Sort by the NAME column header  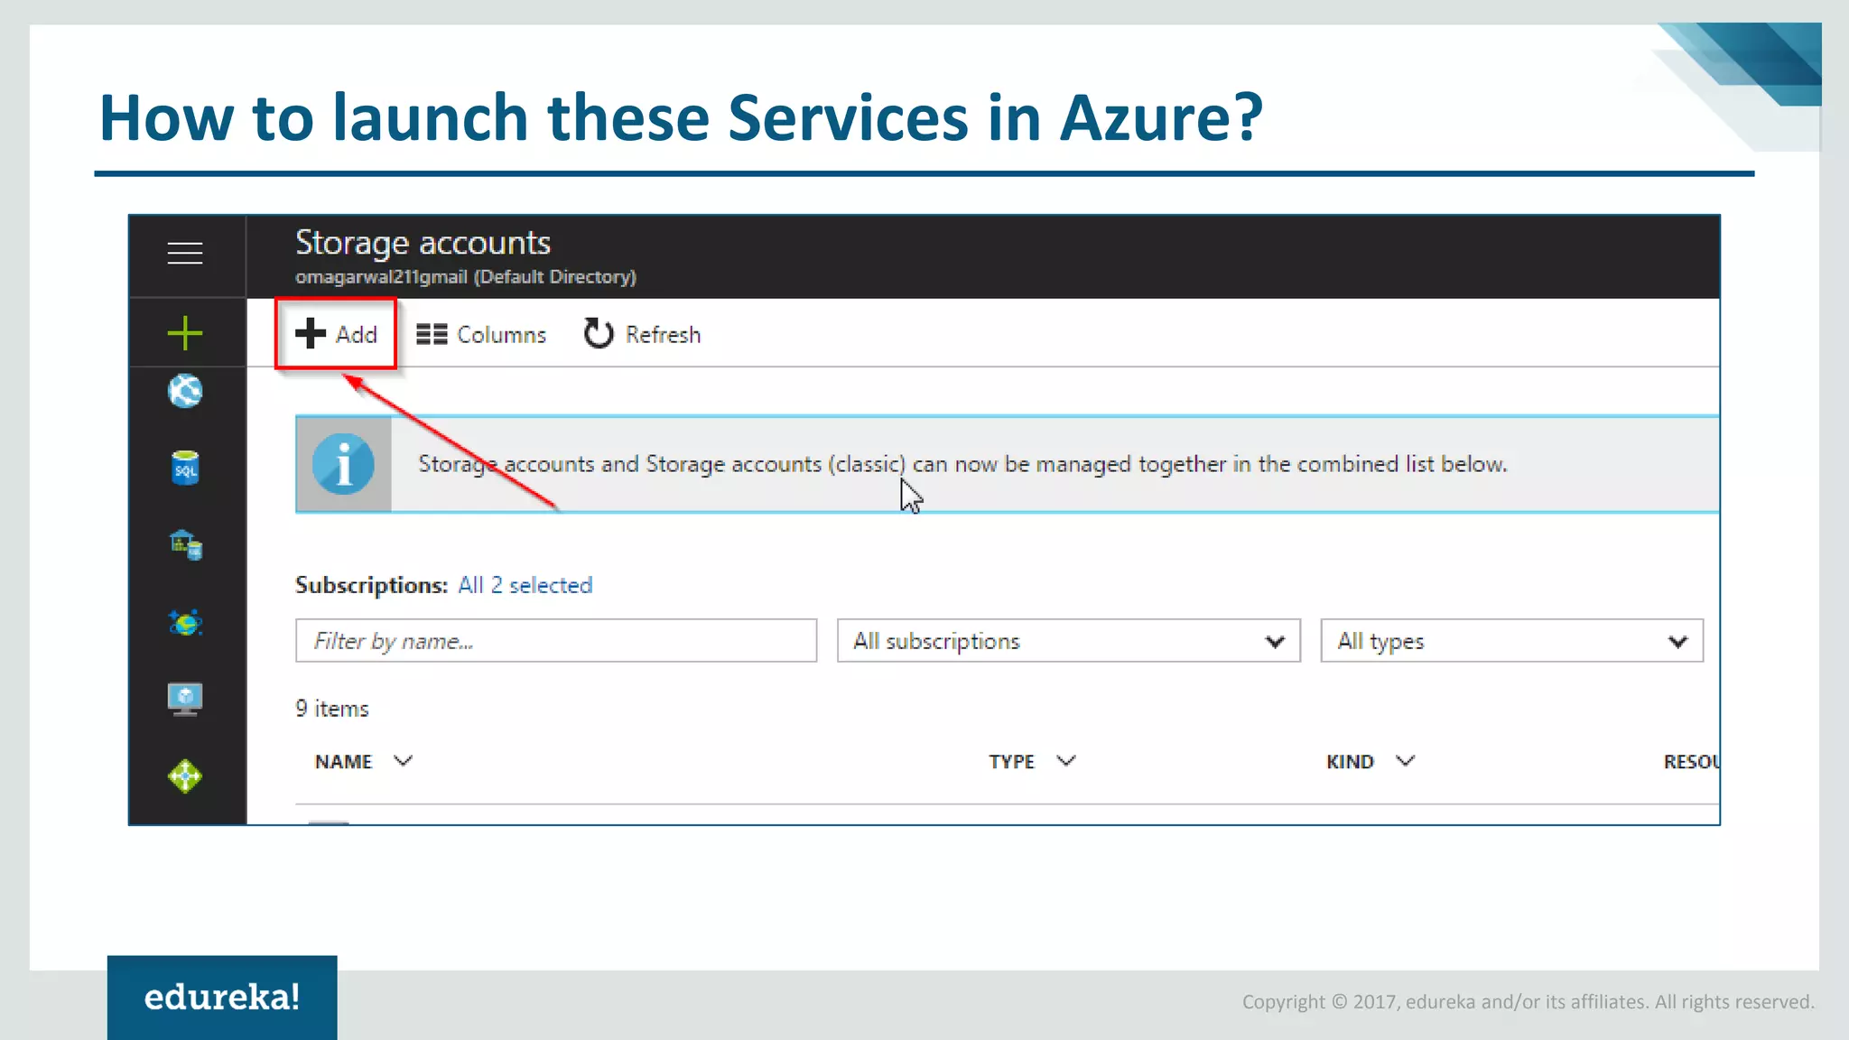tap(363, 762)
